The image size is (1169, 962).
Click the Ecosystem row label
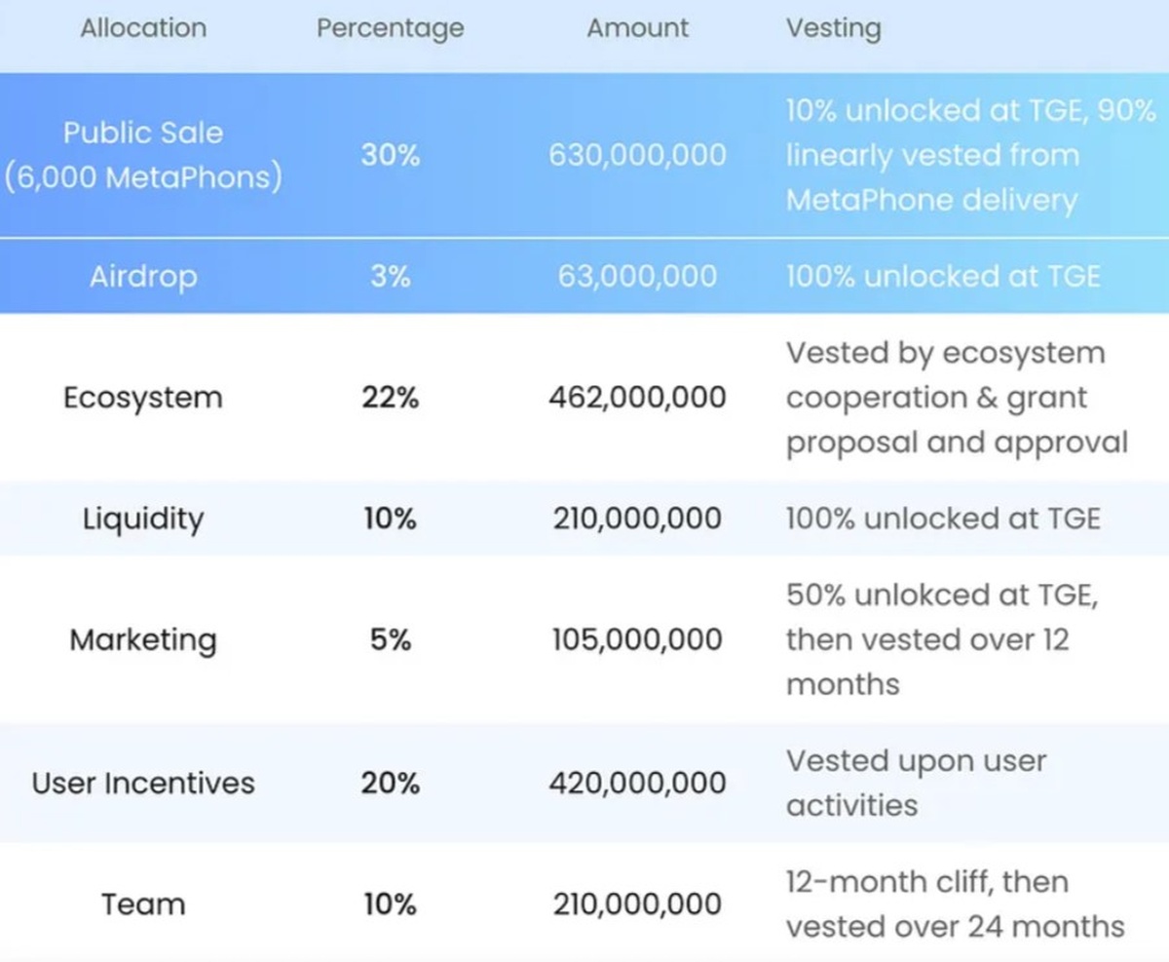coord(143,398)
